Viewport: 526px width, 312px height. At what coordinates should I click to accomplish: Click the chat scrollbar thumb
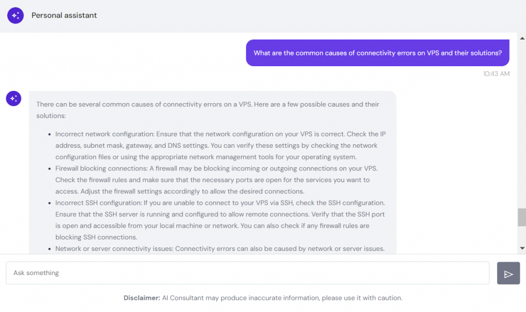(x=522, y=217)
